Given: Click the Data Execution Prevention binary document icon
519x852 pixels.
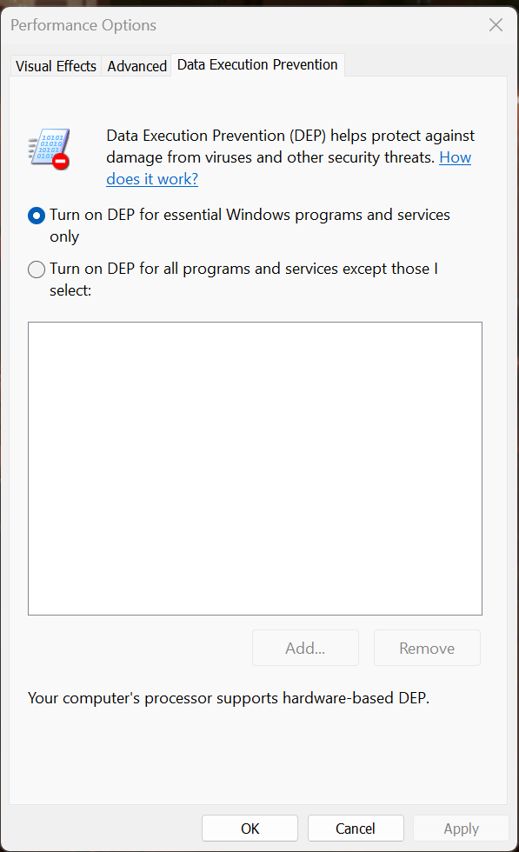Looking at the screenshot, I should (49, 149).
